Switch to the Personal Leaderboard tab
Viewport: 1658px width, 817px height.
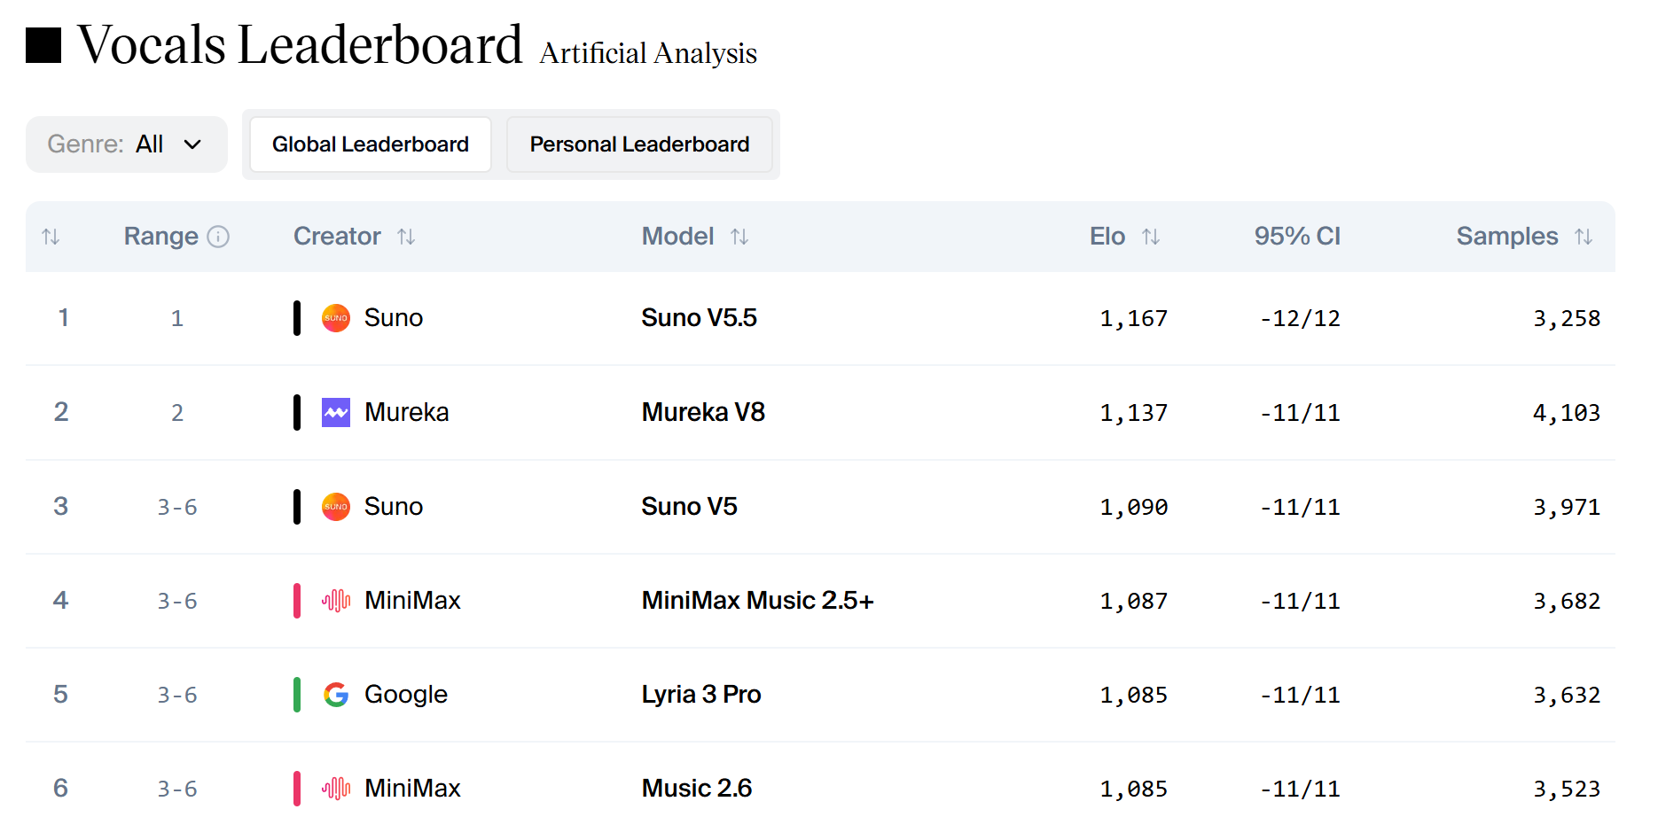(639, 144)
